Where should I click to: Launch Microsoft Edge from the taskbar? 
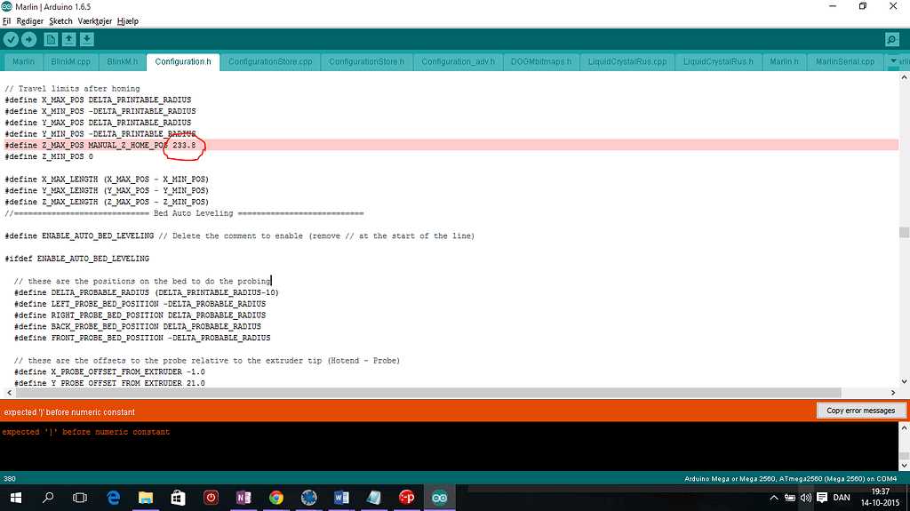click(x=114, y=498)
